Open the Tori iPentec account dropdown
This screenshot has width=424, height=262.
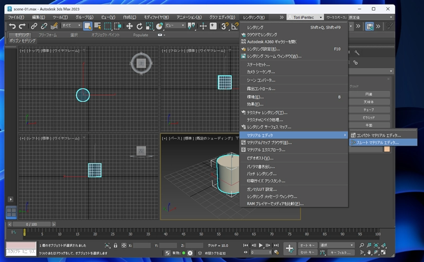pos(305,18)
